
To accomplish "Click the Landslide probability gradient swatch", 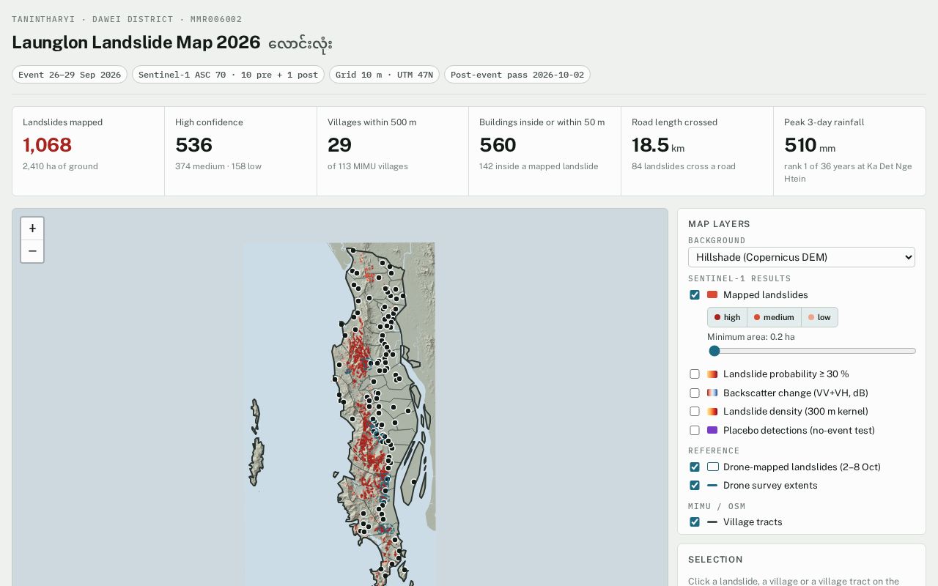I will [x=712, y=374].
